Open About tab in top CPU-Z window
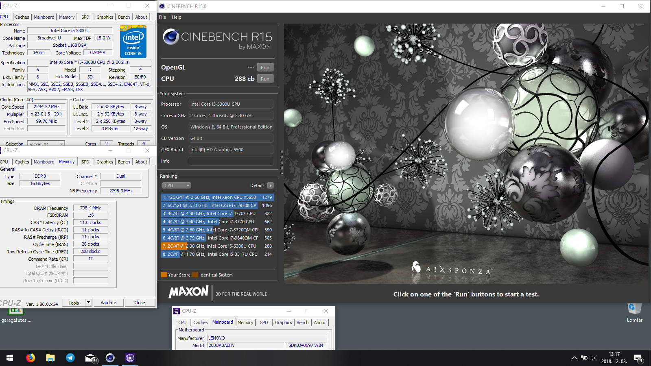Image resolution: width=651 pixels, height=366 pixels. [x=141, y=17]
